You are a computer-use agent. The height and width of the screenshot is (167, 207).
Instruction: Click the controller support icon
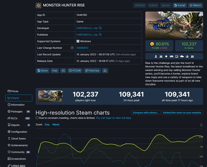click(172, 56)
